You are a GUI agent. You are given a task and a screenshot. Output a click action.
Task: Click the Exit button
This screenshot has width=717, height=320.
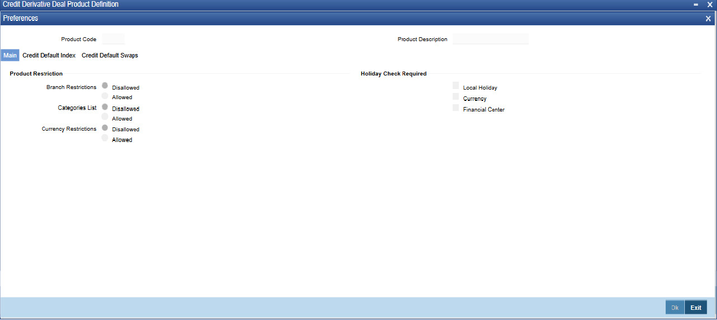[x=696, y=308]
